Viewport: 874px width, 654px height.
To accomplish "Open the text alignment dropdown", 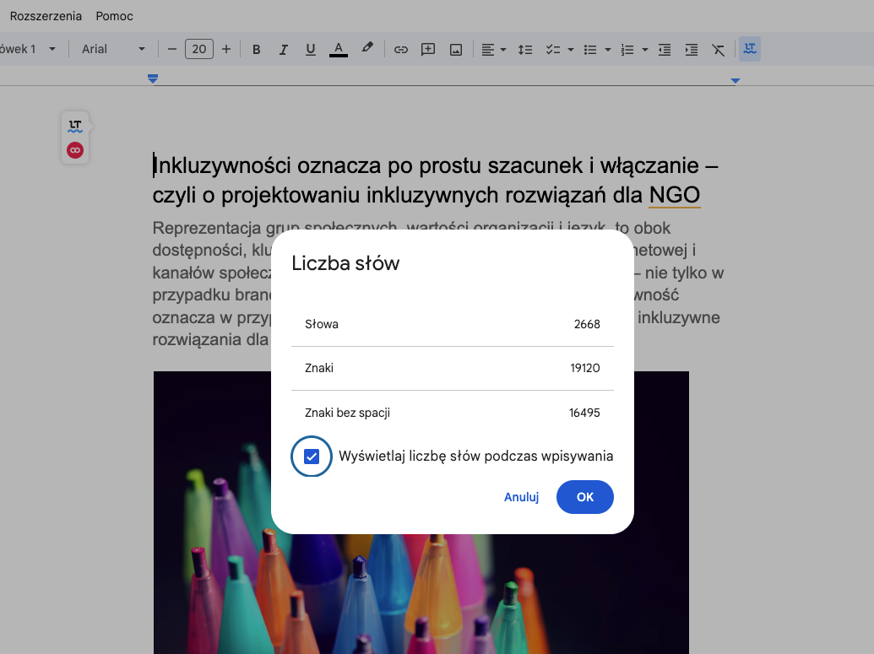I will (493, 50).
